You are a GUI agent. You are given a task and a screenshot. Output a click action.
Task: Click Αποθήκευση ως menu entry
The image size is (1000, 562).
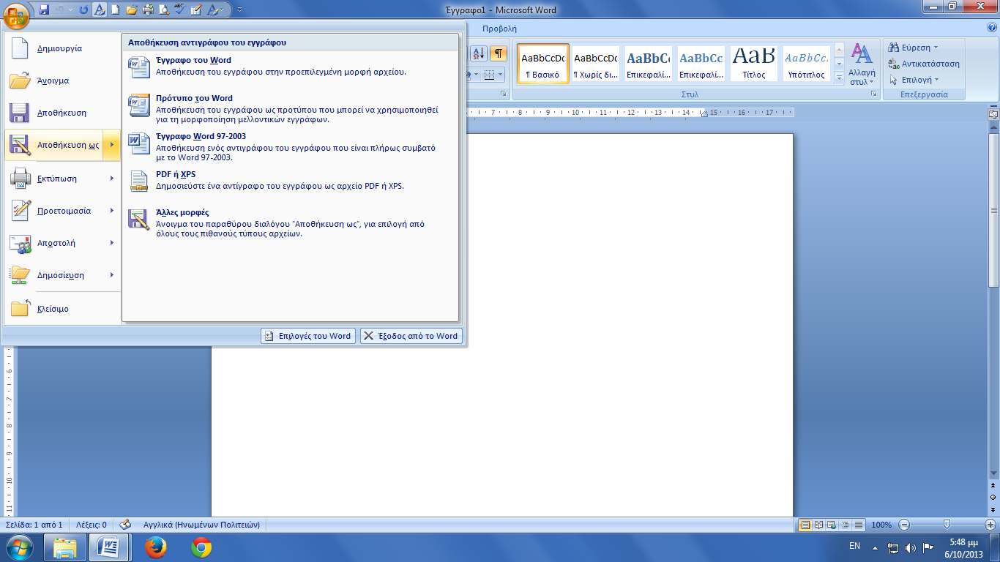(x=53, y=145)
